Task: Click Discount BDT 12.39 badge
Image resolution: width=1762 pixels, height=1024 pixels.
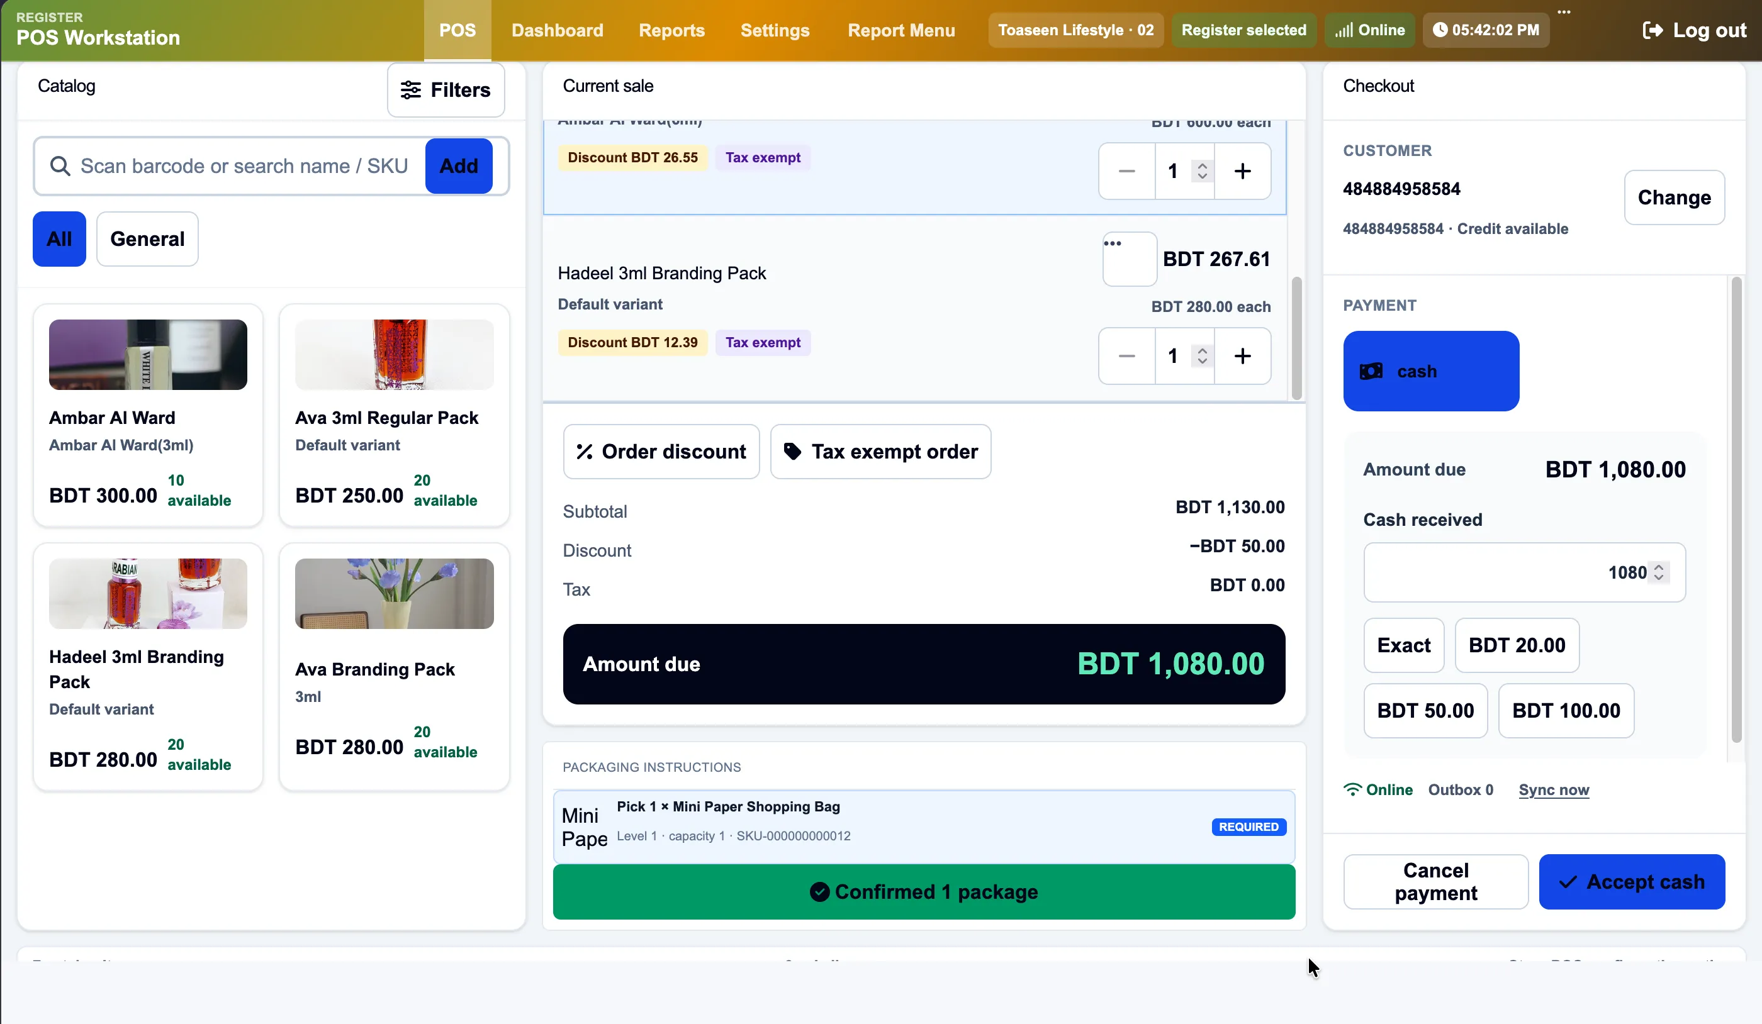Action: pyautogui.click(x=632, y=343)
